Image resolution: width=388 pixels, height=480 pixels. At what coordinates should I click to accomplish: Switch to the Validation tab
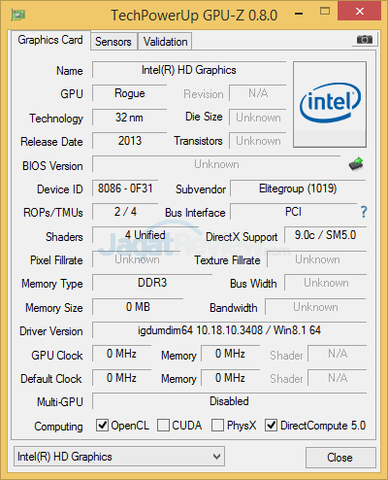[x=165, y=42]
